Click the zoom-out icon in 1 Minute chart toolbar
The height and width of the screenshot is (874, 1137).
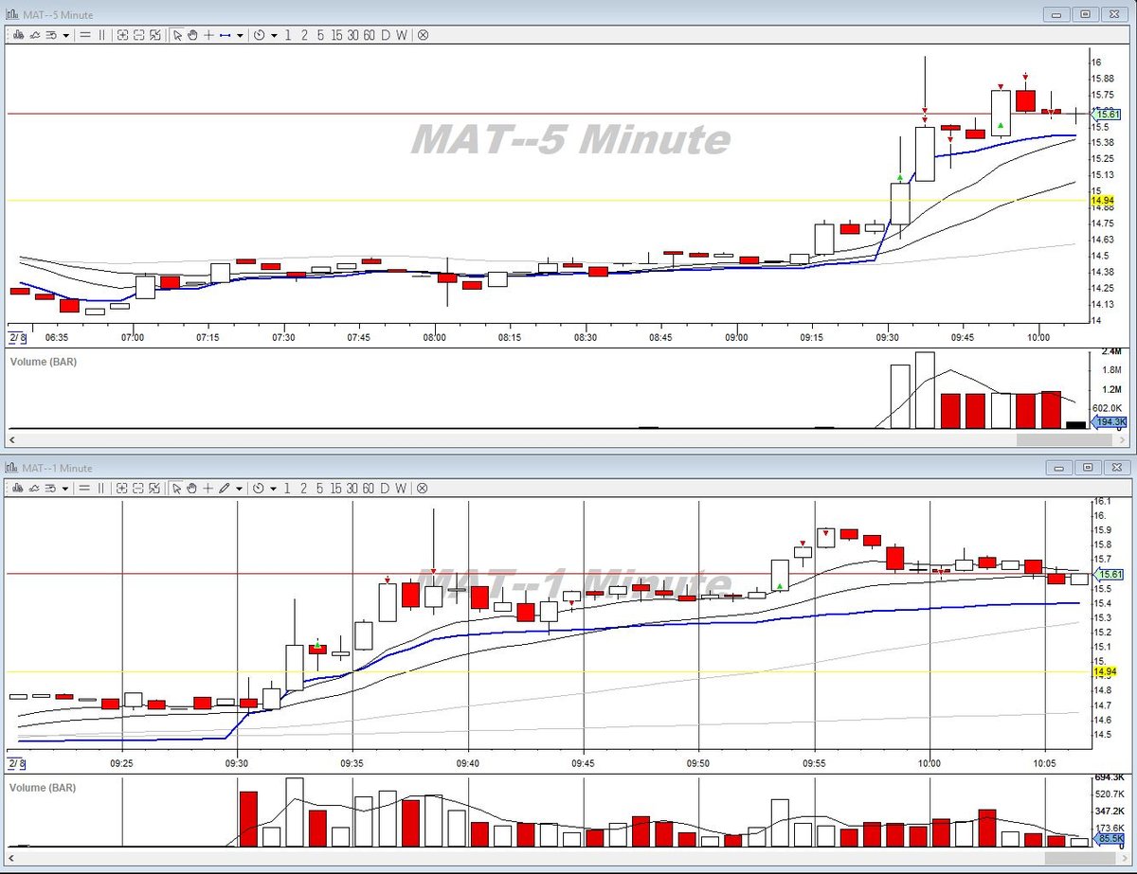coord(138,489)
